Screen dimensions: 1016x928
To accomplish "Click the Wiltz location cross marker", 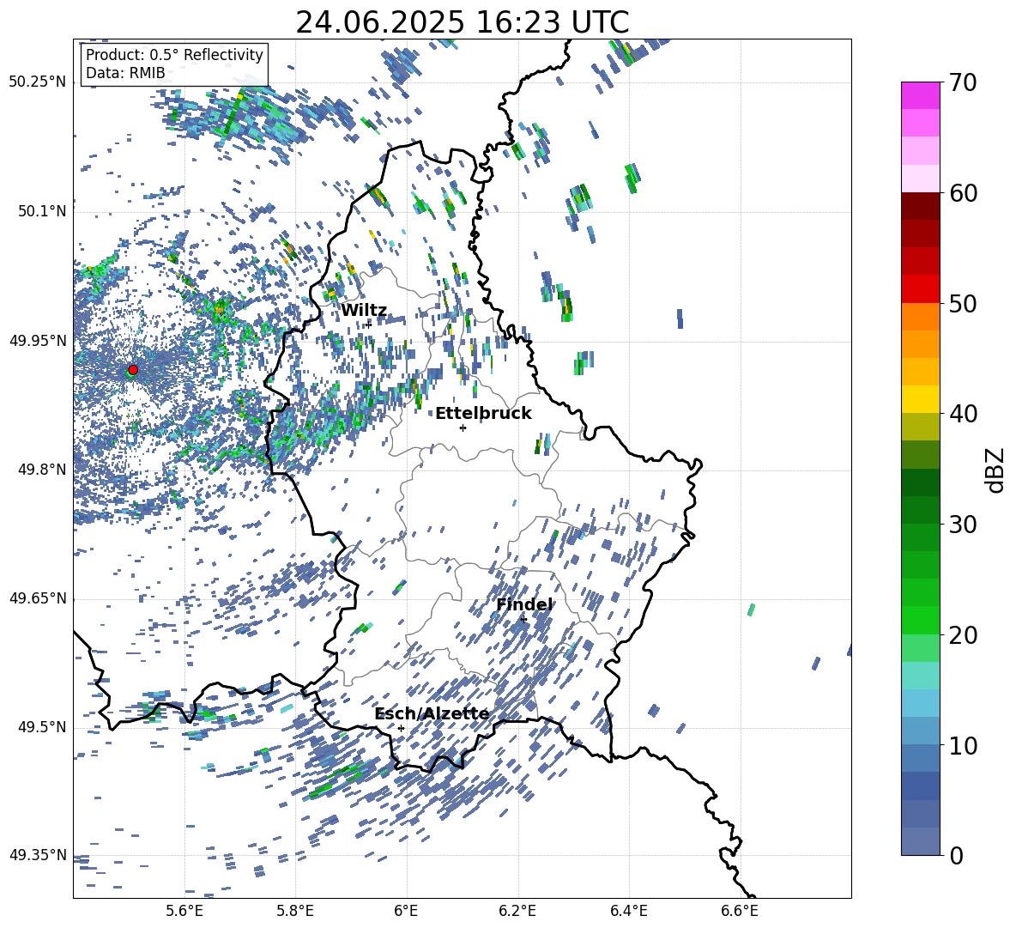I will point(368,324).
